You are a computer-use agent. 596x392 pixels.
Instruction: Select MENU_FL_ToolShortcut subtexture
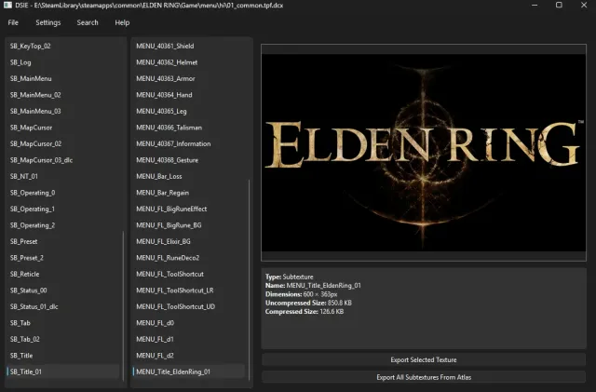(188, 274)
